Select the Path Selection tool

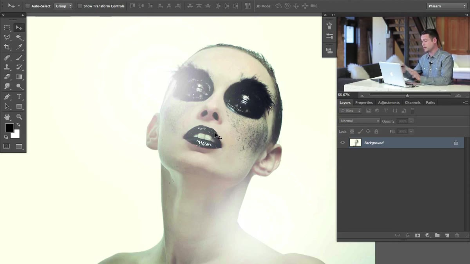[x=7, y=106]
